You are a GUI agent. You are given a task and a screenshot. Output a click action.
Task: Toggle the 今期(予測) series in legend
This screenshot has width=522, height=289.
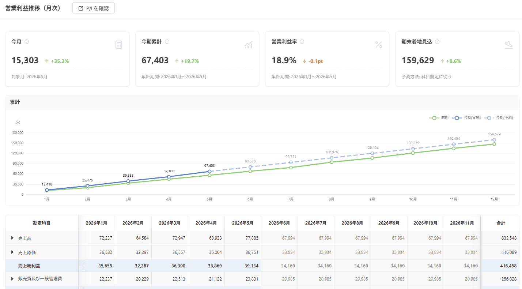[x=499, y=118]
